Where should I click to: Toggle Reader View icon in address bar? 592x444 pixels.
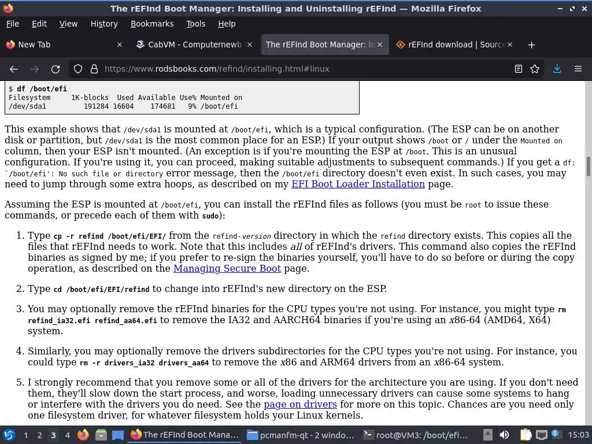pyautogui.click(x=519, y=69)
